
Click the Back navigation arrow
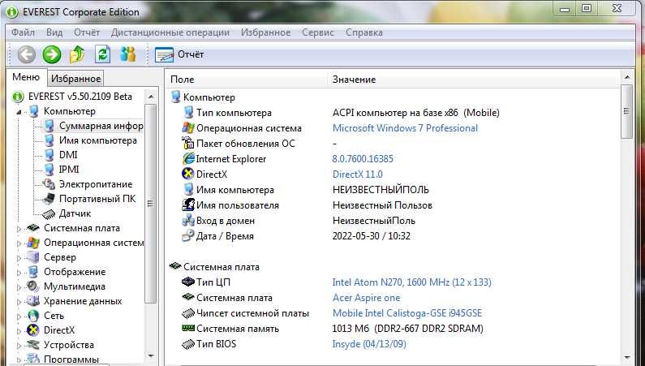[27, 54]
